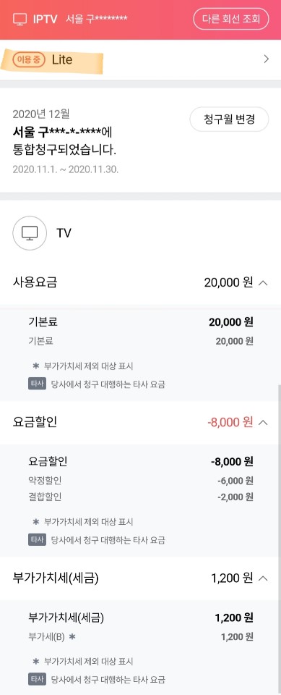Tap the 사용요금 20,000 원 amount
The height and width of the screenshot is (695, 281).
(228, 282)
